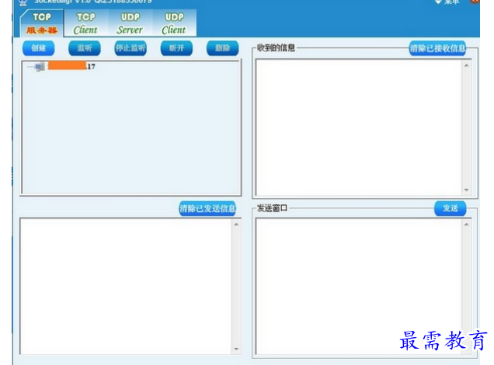Click the 监听 button
This screenshot has width=494, height=365.
pyautogui.click(x=85, y=48)
